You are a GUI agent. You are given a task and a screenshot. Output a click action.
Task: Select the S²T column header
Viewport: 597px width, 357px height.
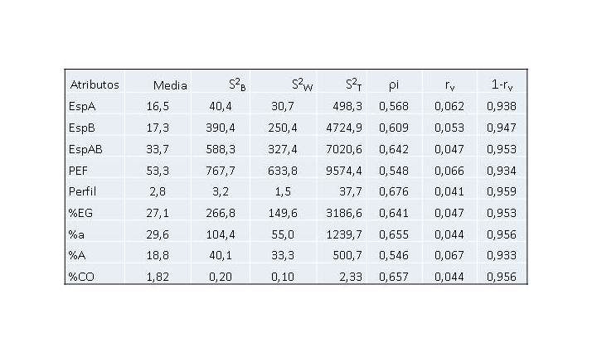355,84
